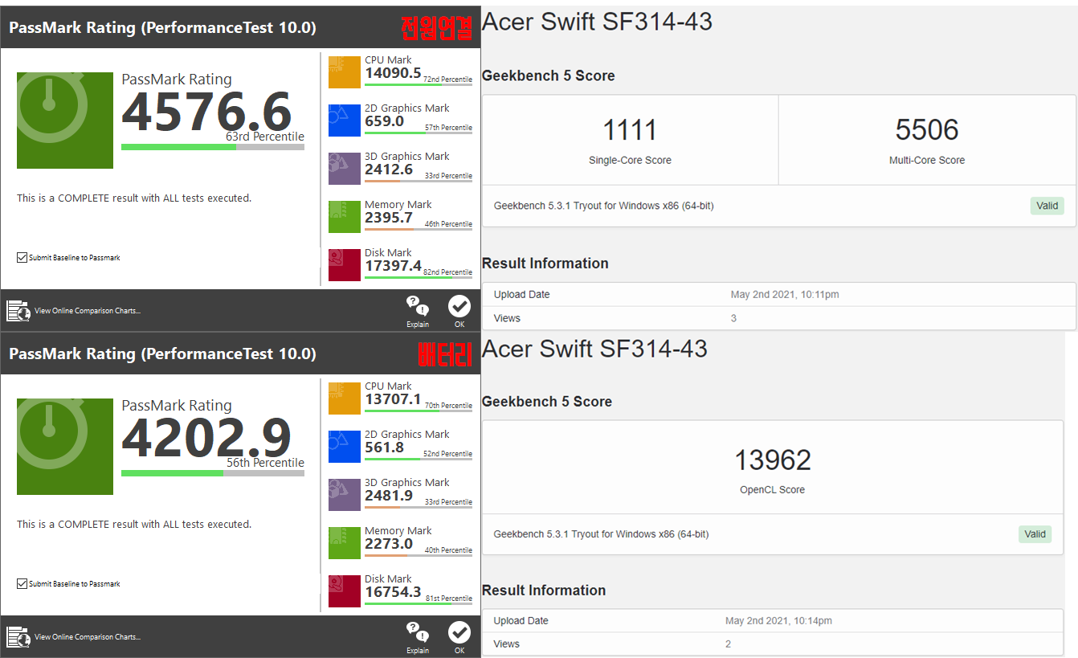
Task: Click CPU Mark score 13707.1
Action: 393,399
